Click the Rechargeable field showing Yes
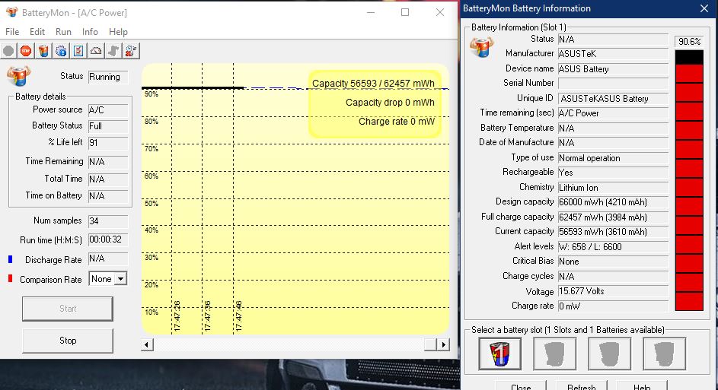Image resolution: width=718 pixels, height=390 pixels. coord(613,173)
